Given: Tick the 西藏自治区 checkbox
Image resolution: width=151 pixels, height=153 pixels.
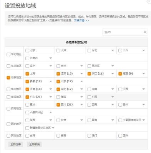Looking at the screenshot, I should coord(27,112).
